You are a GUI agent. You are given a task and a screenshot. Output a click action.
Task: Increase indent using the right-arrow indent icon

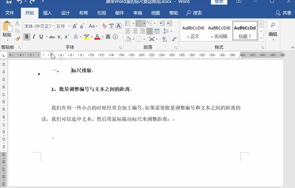(x=169, y=23)
